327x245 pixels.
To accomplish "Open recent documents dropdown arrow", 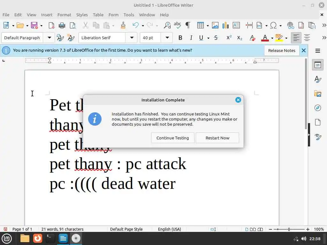I will pos(27,26).
